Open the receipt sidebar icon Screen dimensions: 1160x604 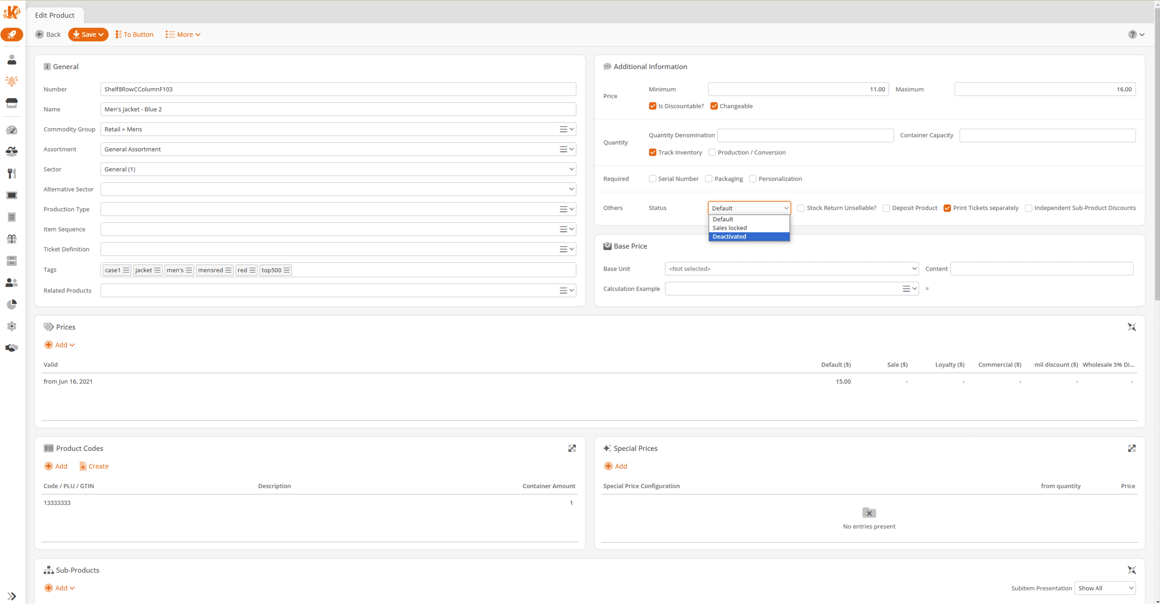coord(12,217)
